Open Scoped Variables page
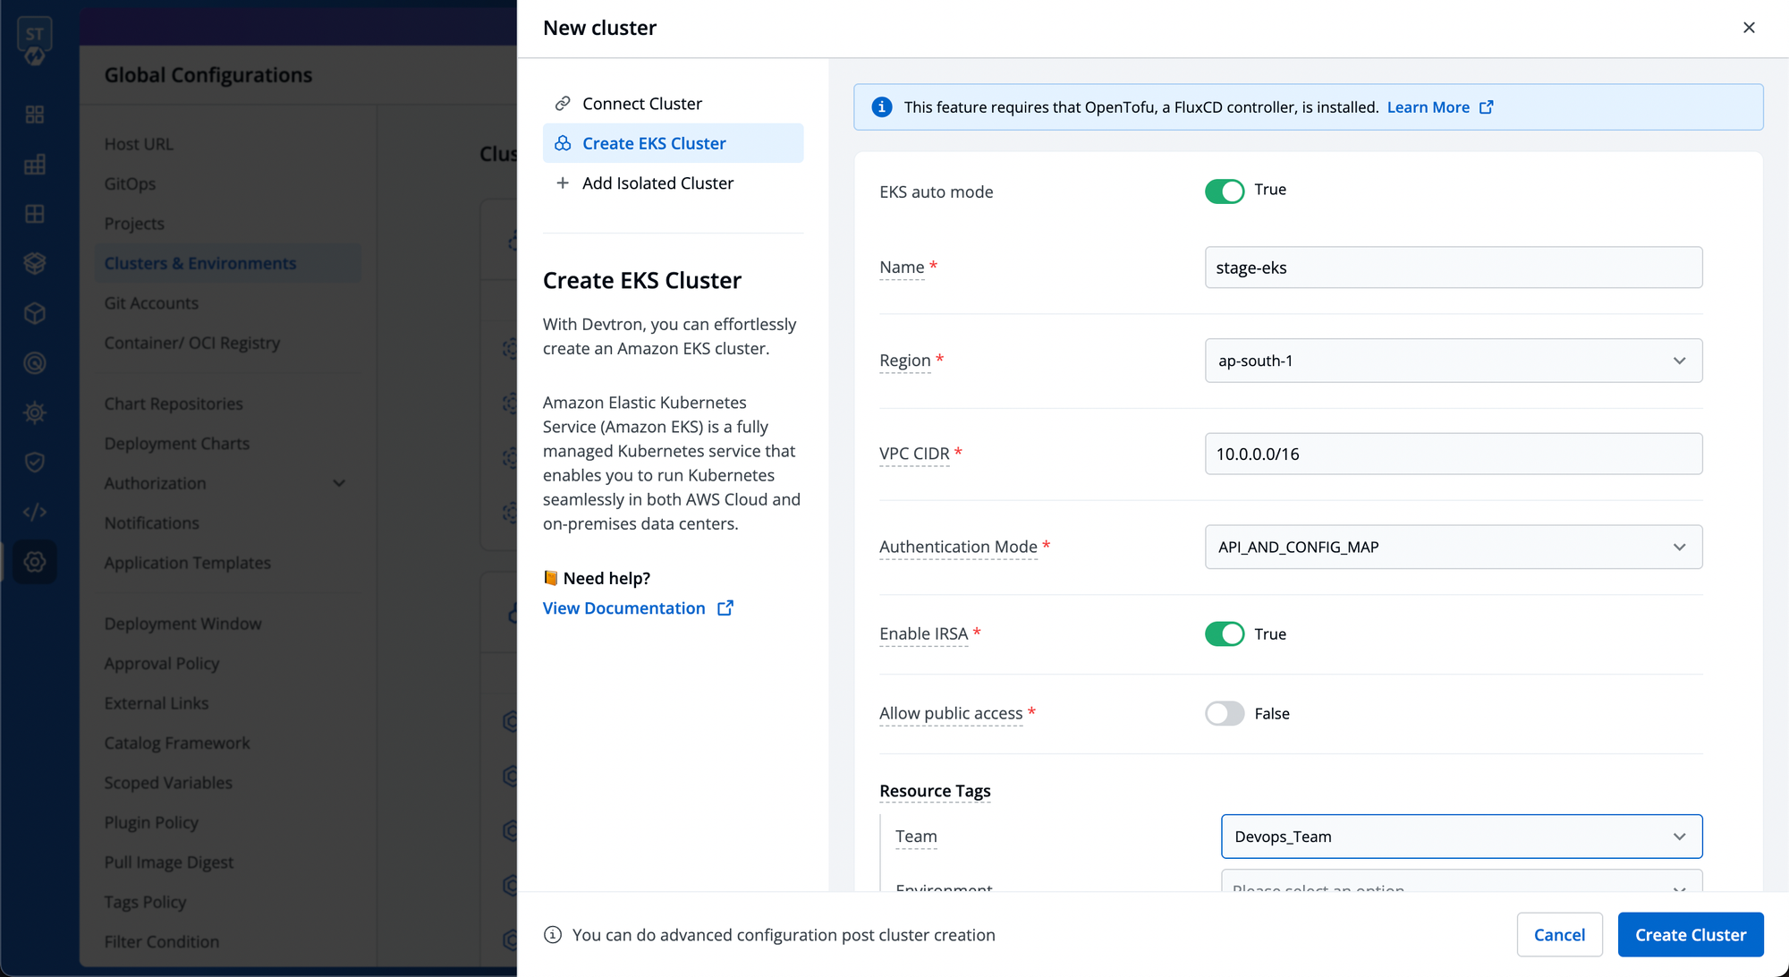The image size is (1789, 977). [168, 783]
